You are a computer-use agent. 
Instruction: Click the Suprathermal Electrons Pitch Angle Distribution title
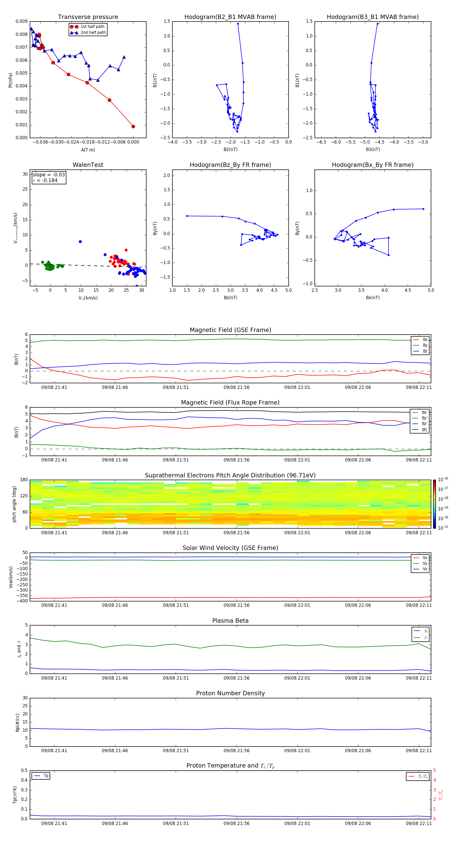230,476
